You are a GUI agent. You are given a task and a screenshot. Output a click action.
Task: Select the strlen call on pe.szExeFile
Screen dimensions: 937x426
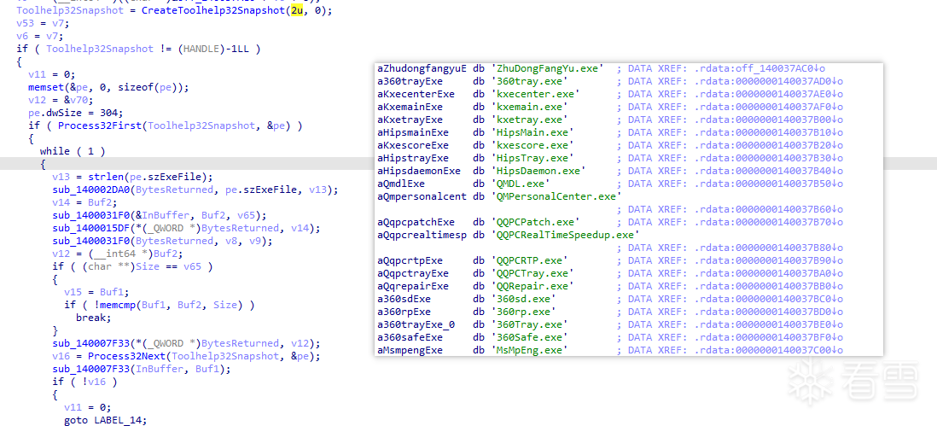pos(150,177)
